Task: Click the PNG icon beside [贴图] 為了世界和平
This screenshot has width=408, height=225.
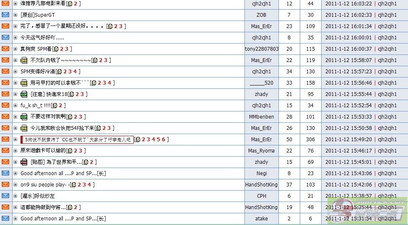Action: 24,162
